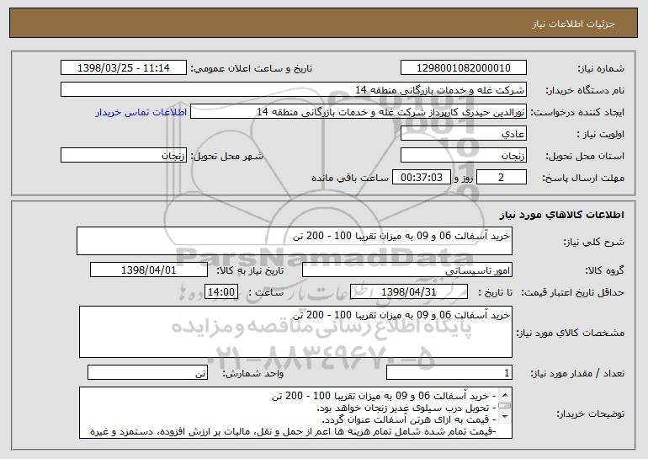Screen dimensions: 648x459
Task: Click the label حداقل تاریخ اعتبار قیمت
Action: (x=572, y=293)
